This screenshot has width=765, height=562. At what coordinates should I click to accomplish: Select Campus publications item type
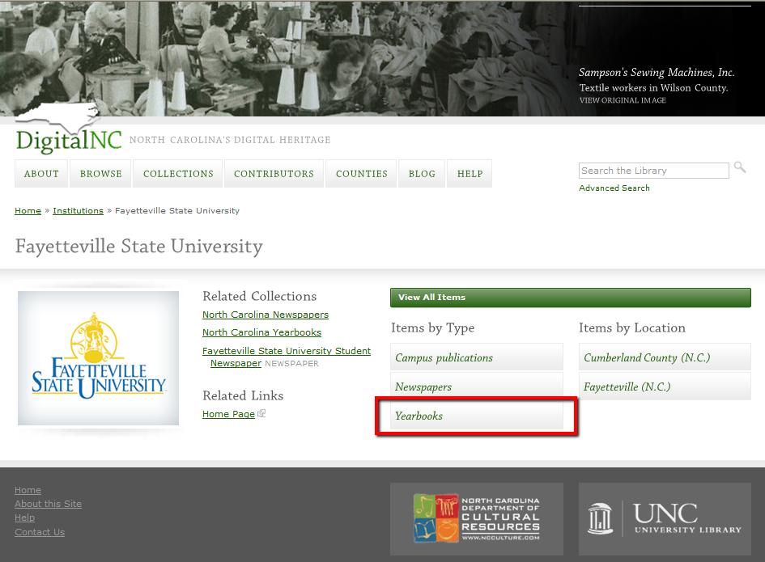coord(444,357)
